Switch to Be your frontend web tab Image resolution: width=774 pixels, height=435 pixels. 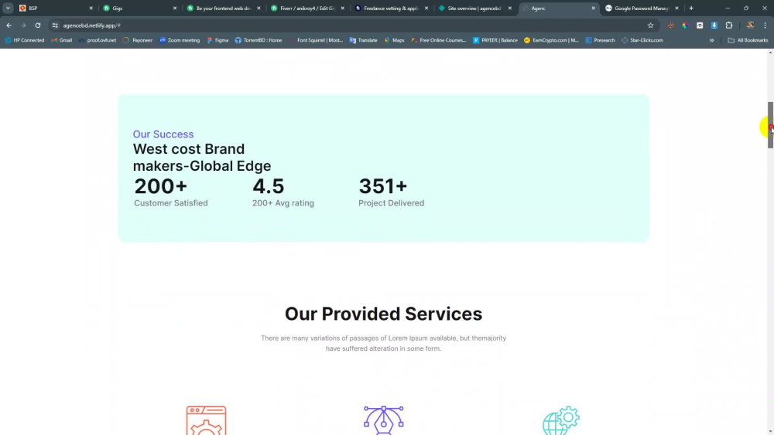[x=222, y=8]
